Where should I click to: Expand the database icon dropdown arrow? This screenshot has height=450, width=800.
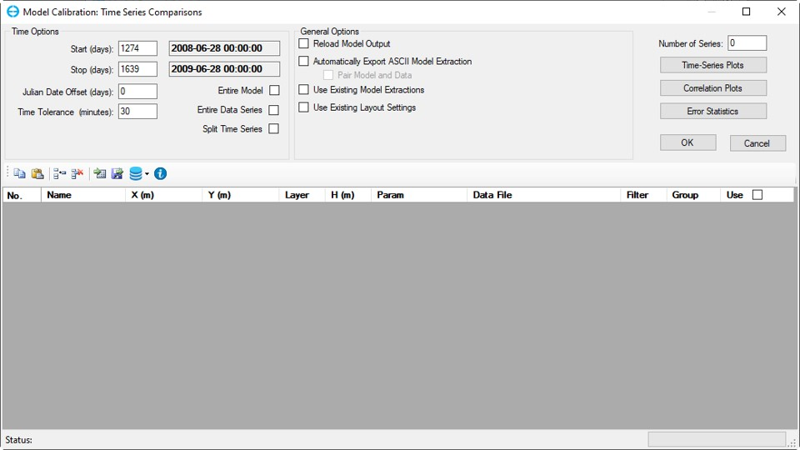(147, 174)
